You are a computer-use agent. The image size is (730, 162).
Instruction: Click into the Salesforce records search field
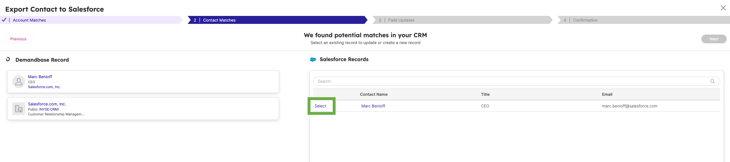pyautogui.click(x=508, y=81)
